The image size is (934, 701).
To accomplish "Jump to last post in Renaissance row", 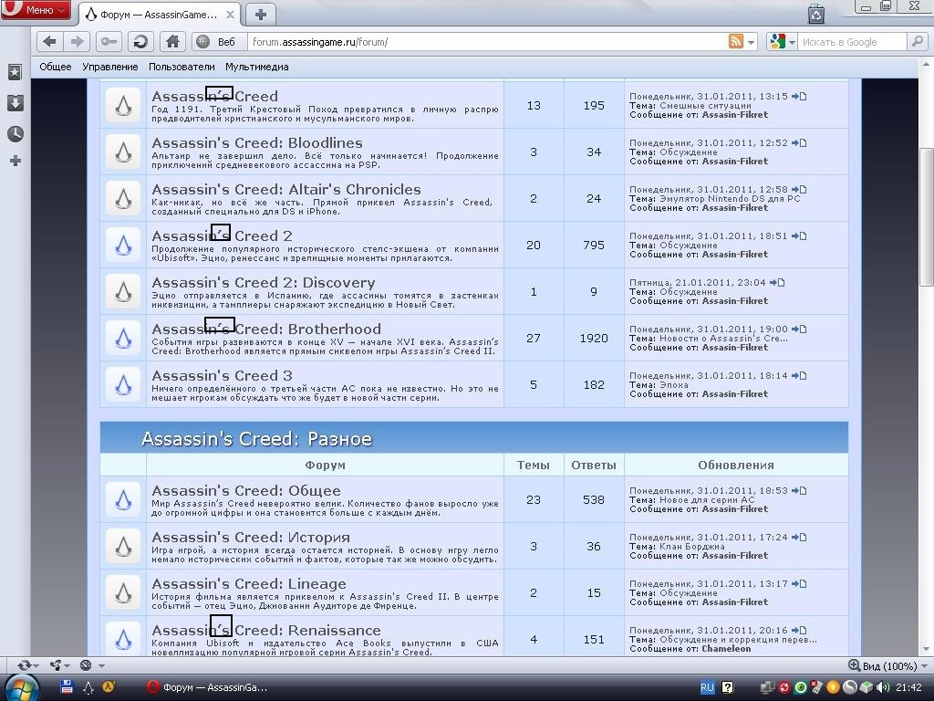I will tap(799, 630).
